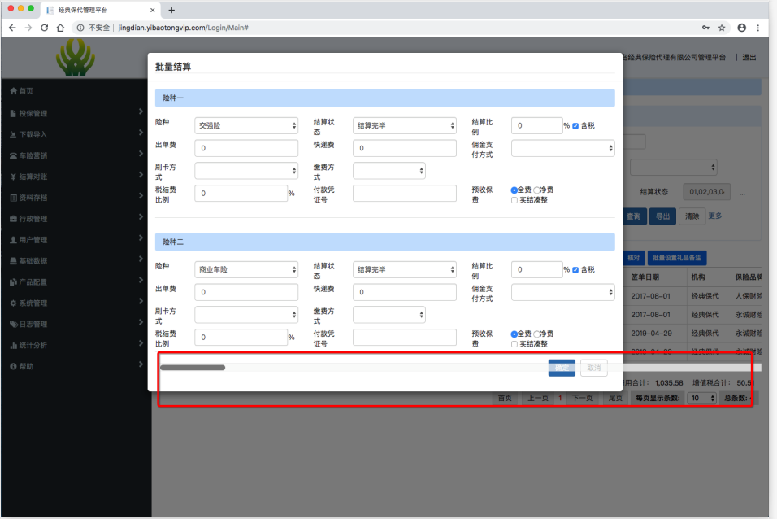The height and width of the screenshot is (519, 777).
Task: Click 更多 link behind the dialog
Action: point(715,216)
